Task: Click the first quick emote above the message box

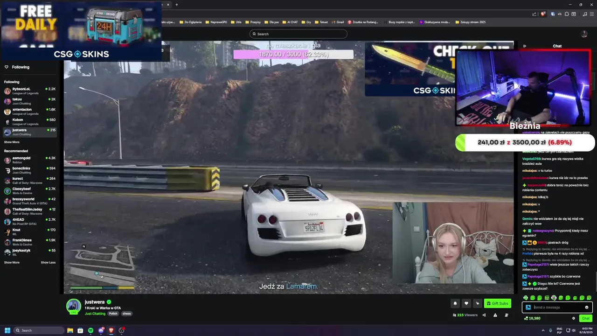Action: pyautogui.click(x=526, y=298)
